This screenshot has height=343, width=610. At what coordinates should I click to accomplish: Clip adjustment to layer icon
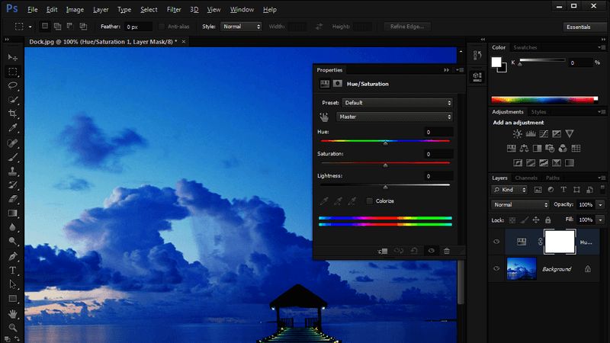[x=383, y=251]
